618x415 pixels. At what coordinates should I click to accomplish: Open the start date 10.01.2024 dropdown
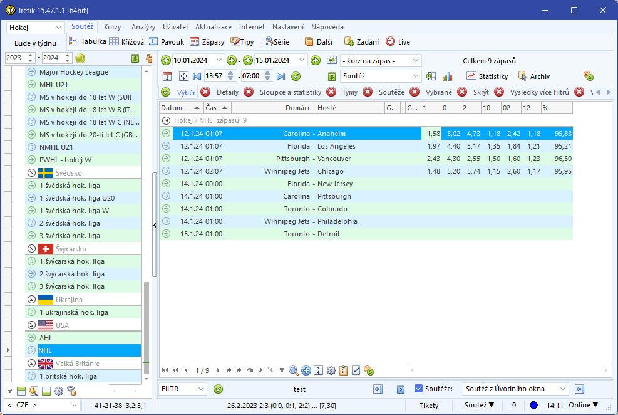click(x=219, y=60)
